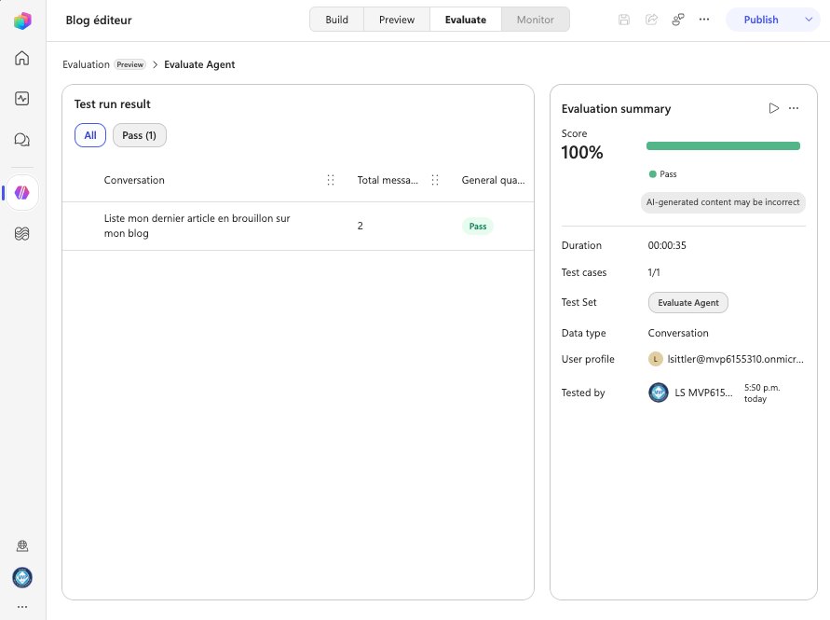
Task: Click the 100% score value
Action: point(581,153)
